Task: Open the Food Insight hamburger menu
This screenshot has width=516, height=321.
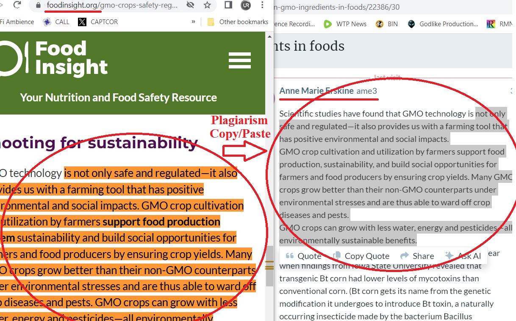Action: point(240,60)
